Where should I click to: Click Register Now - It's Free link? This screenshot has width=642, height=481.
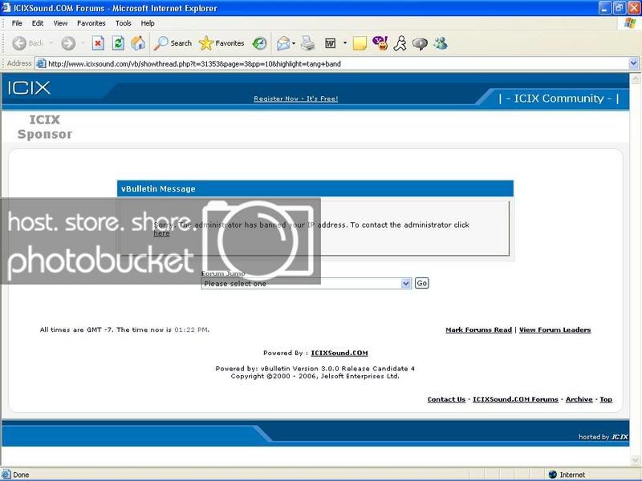click(295, 99)
